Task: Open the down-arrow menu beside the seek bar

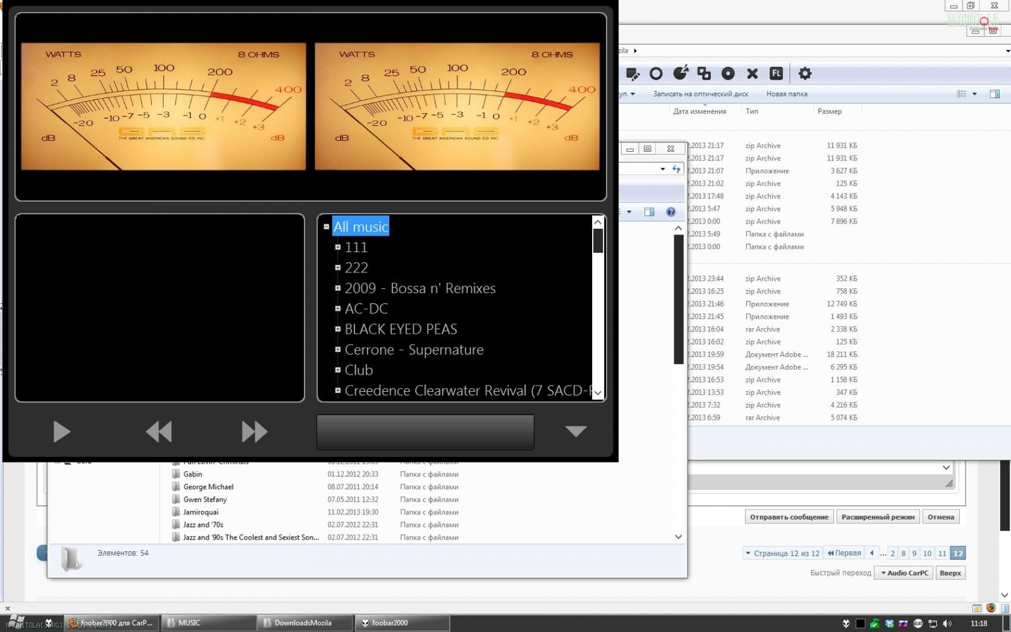Action: tap(576, 431)
